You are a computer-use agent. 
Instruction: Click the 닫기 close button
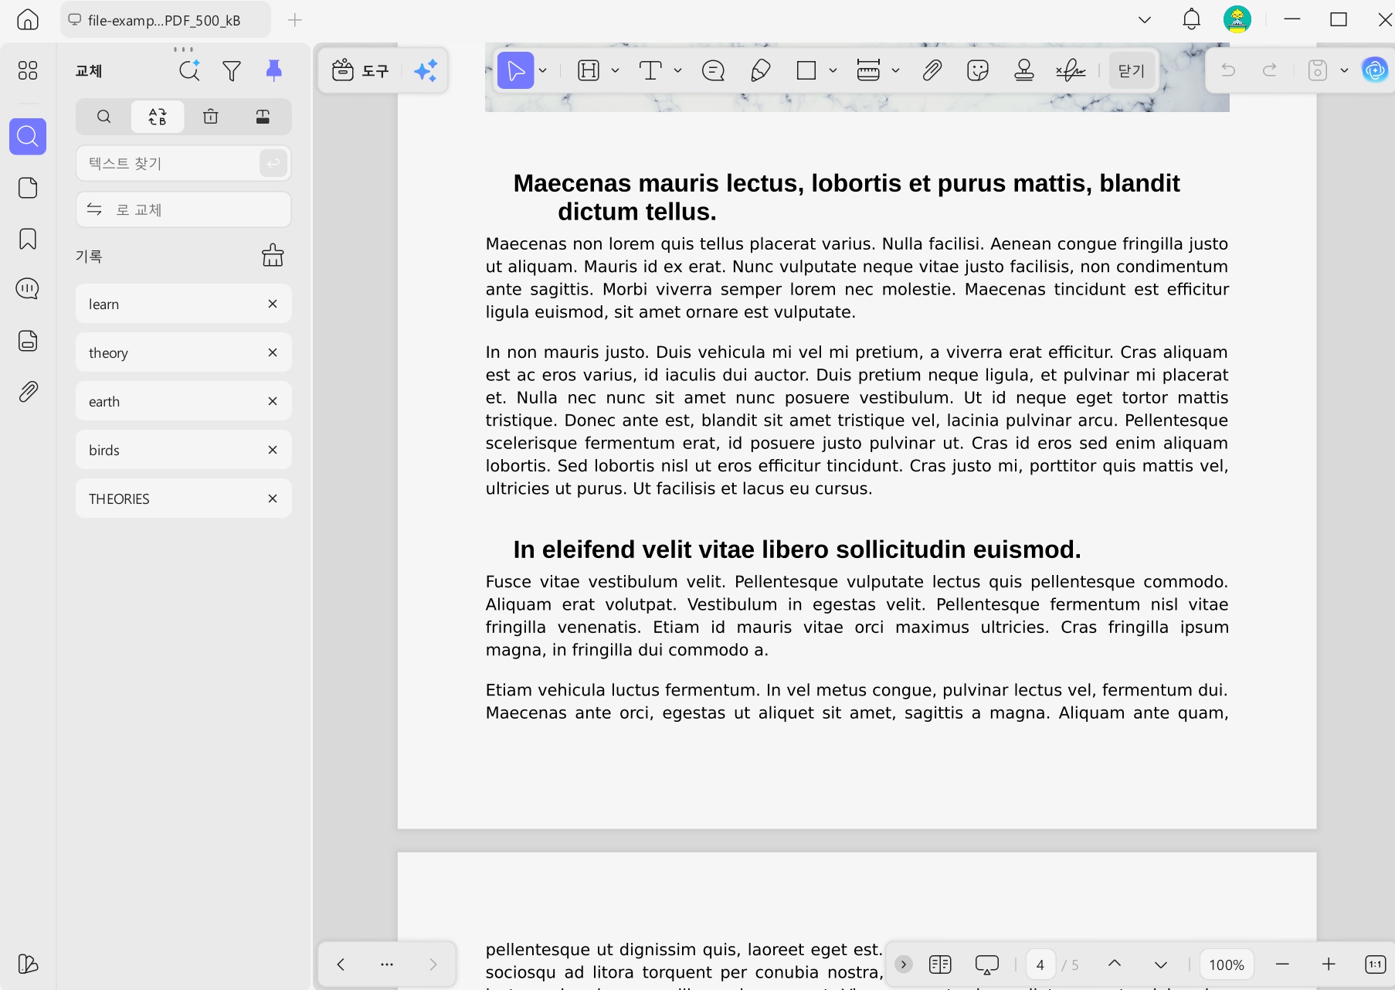point(1132,71)
